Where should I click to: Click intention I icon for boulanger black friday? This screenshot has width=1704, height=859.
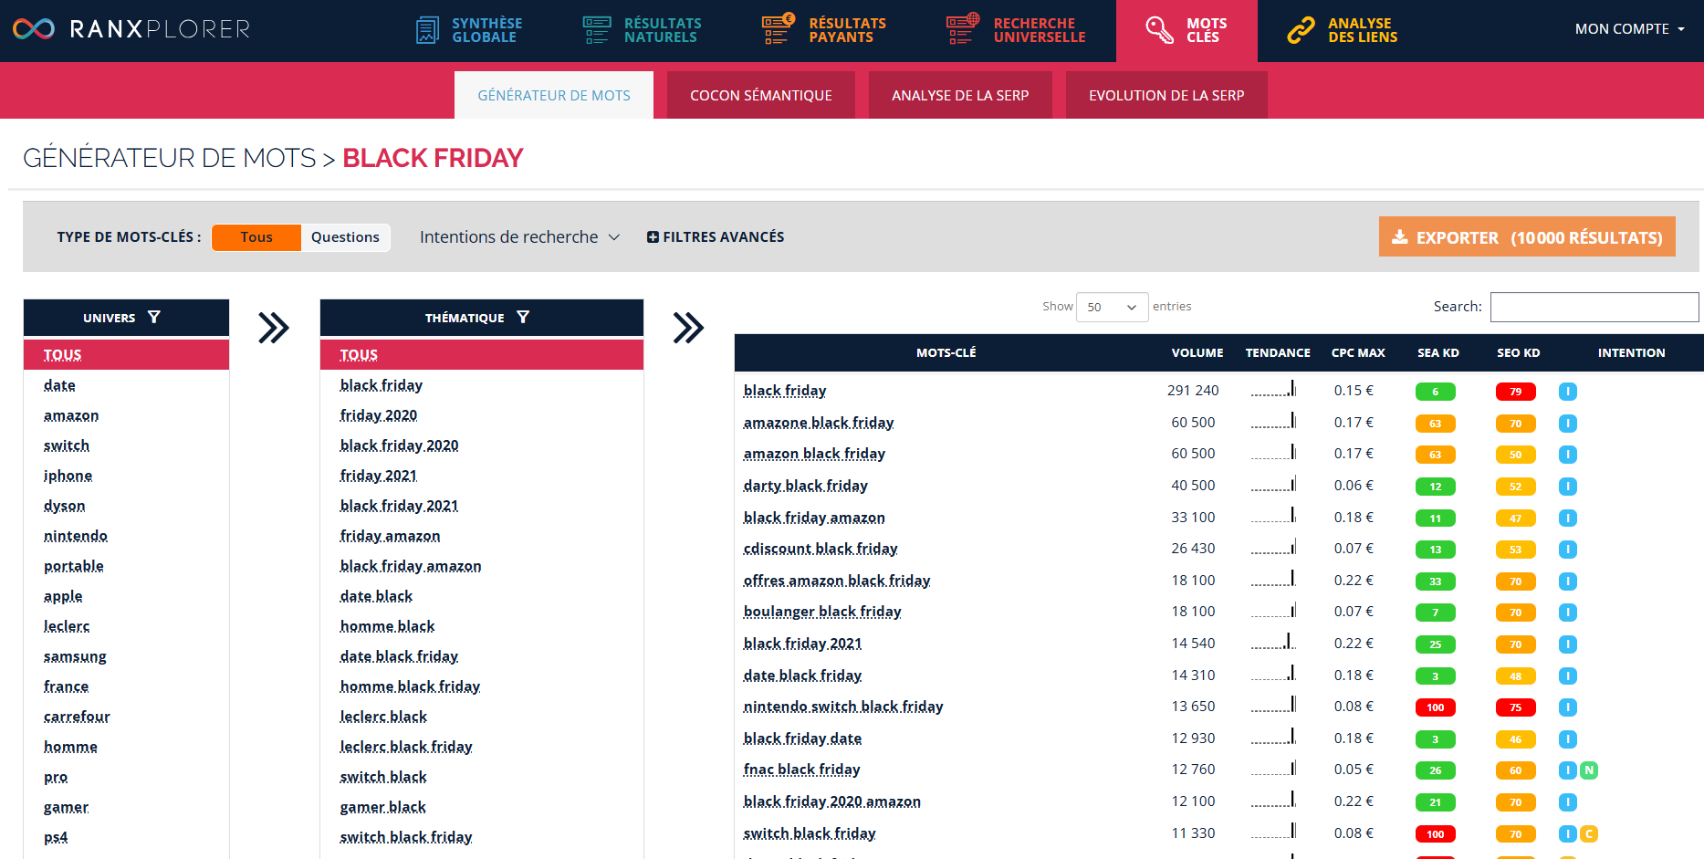point(1568,613)
